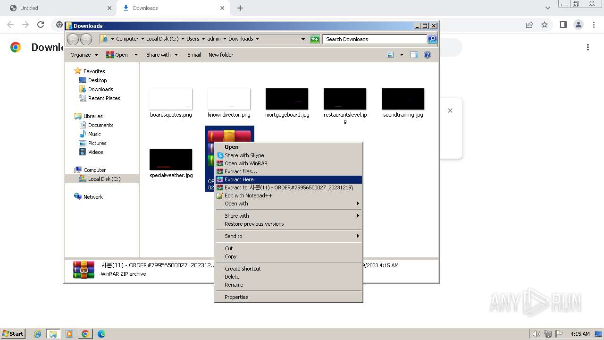Select Computer in navigation pane
Screen dimensions: 604x340
(x=94, y=170)
